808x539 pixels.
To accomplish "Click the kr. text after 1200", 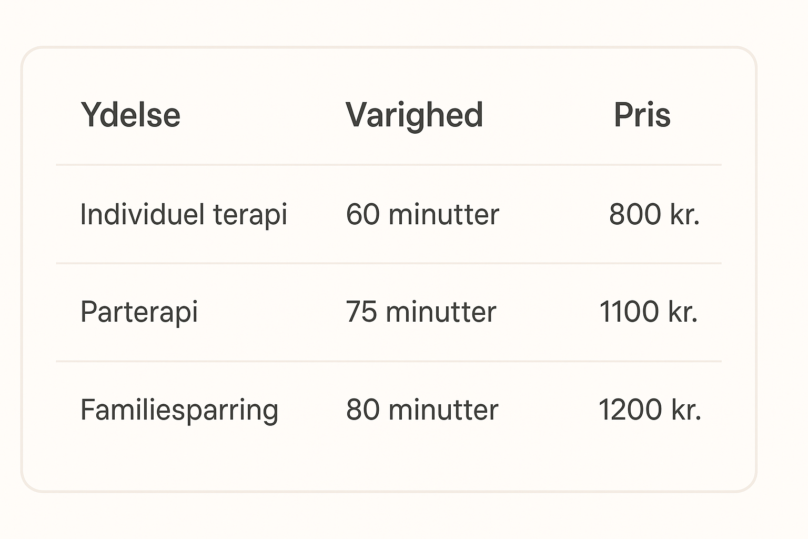I will pos(686,410).
